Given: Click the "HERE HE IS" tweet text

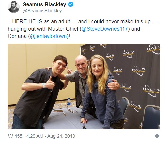Looking at the screenshot, I should (27, 22).
